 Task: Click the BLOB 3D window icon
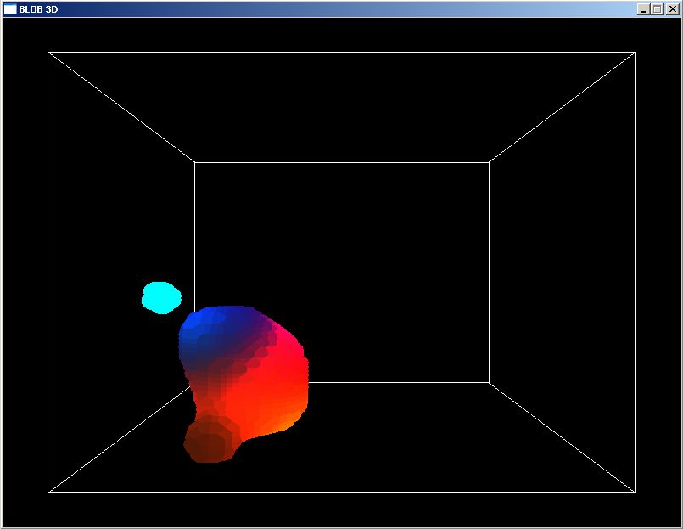coord(10,9)
